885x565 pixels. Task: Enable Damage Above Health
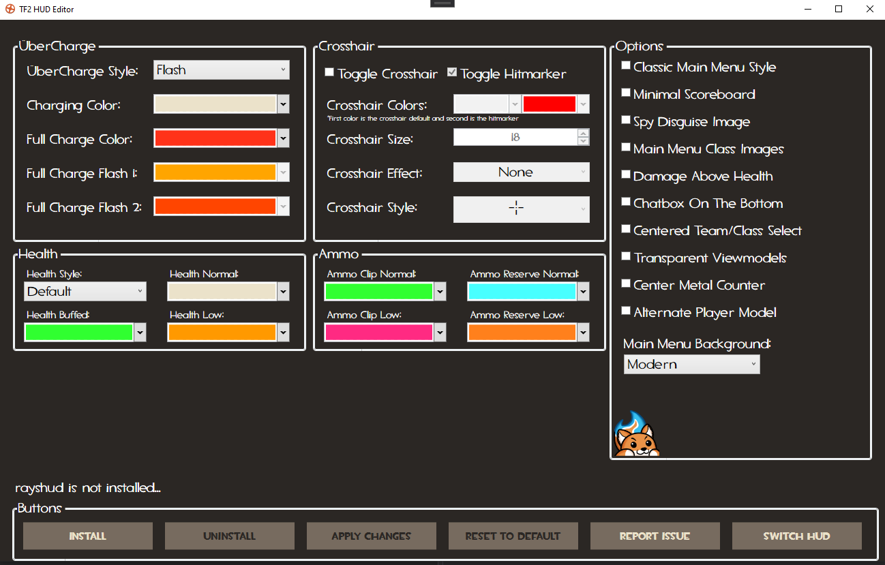click(626, 174)
